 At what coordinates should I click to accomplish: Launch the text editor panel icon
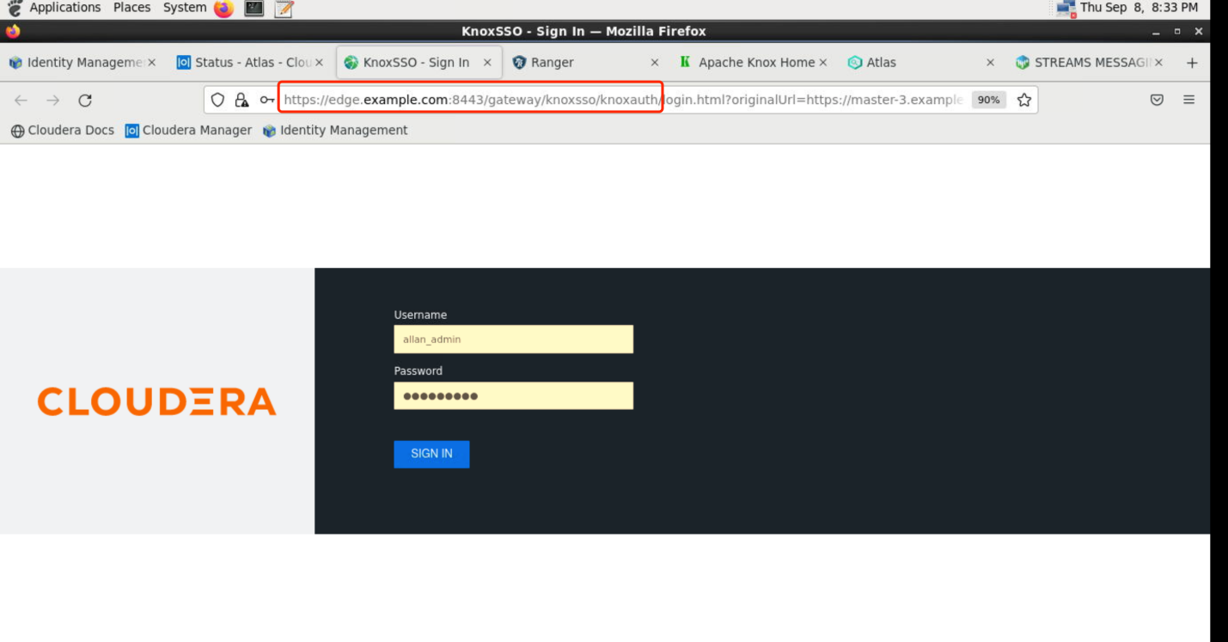[x=284, y=9]
